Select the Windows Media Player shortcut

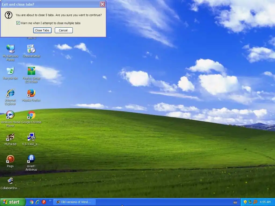10,119
